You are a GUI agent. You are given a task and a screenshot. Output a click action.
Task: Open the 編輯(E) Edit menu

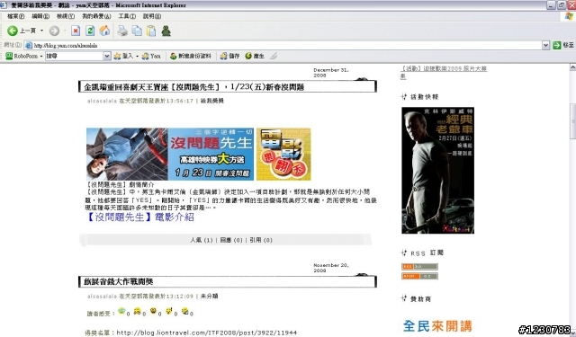pyautogui.click(x=40, y=16)
